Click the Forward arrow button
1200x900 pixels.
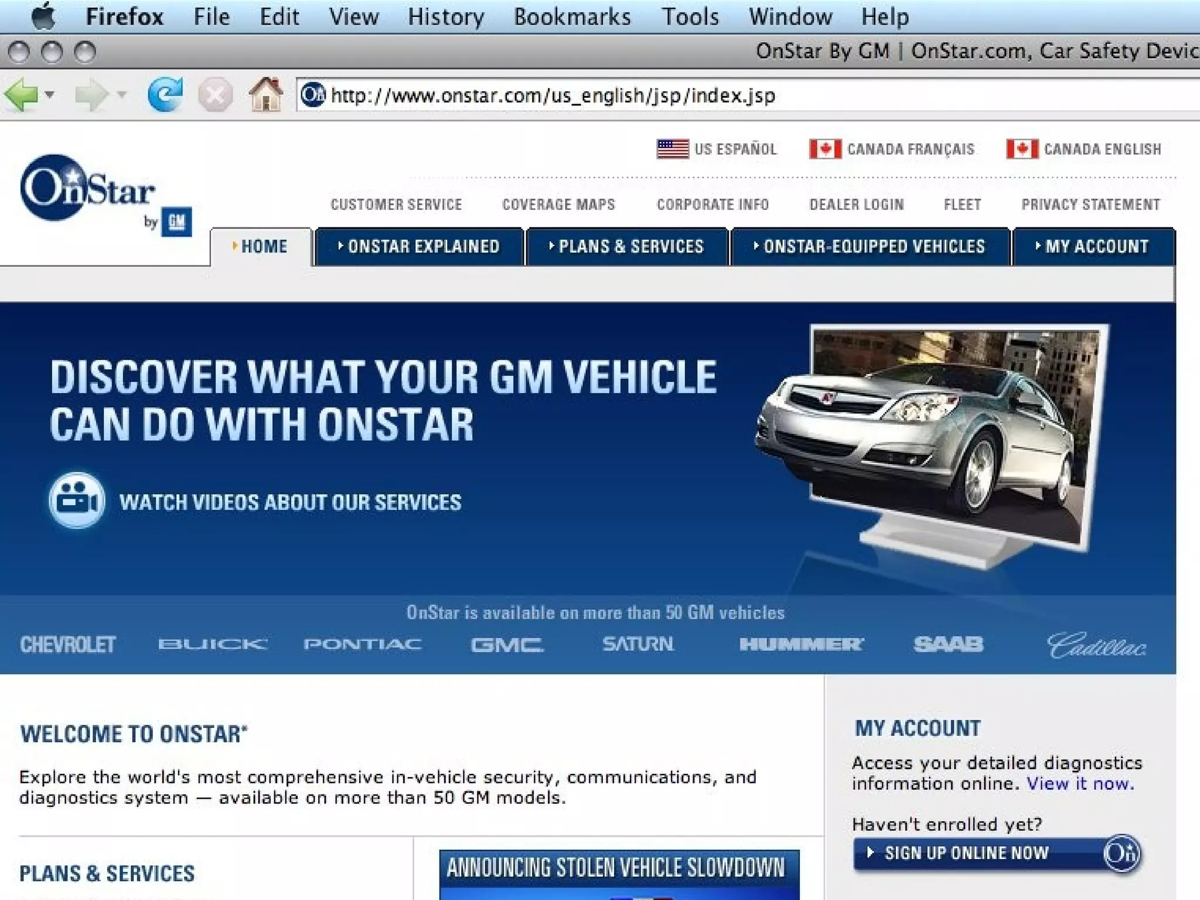coord(91,94)
